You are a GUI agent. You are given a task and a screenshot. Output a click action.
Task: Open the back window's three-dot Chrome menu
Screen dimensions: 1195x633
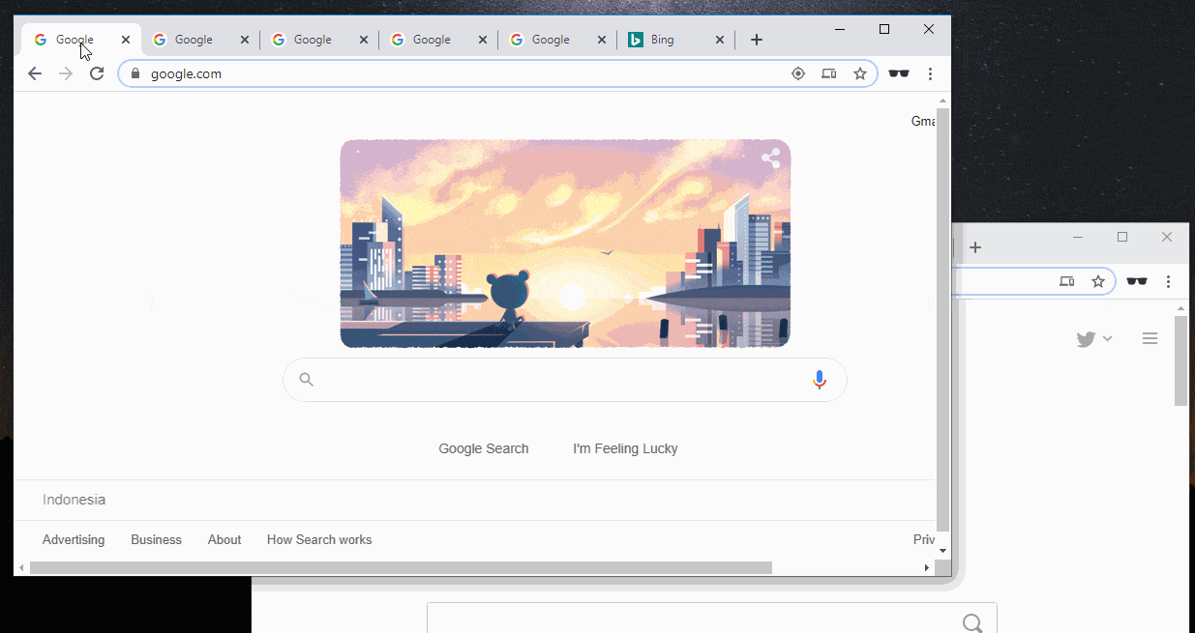point(1169,281)
